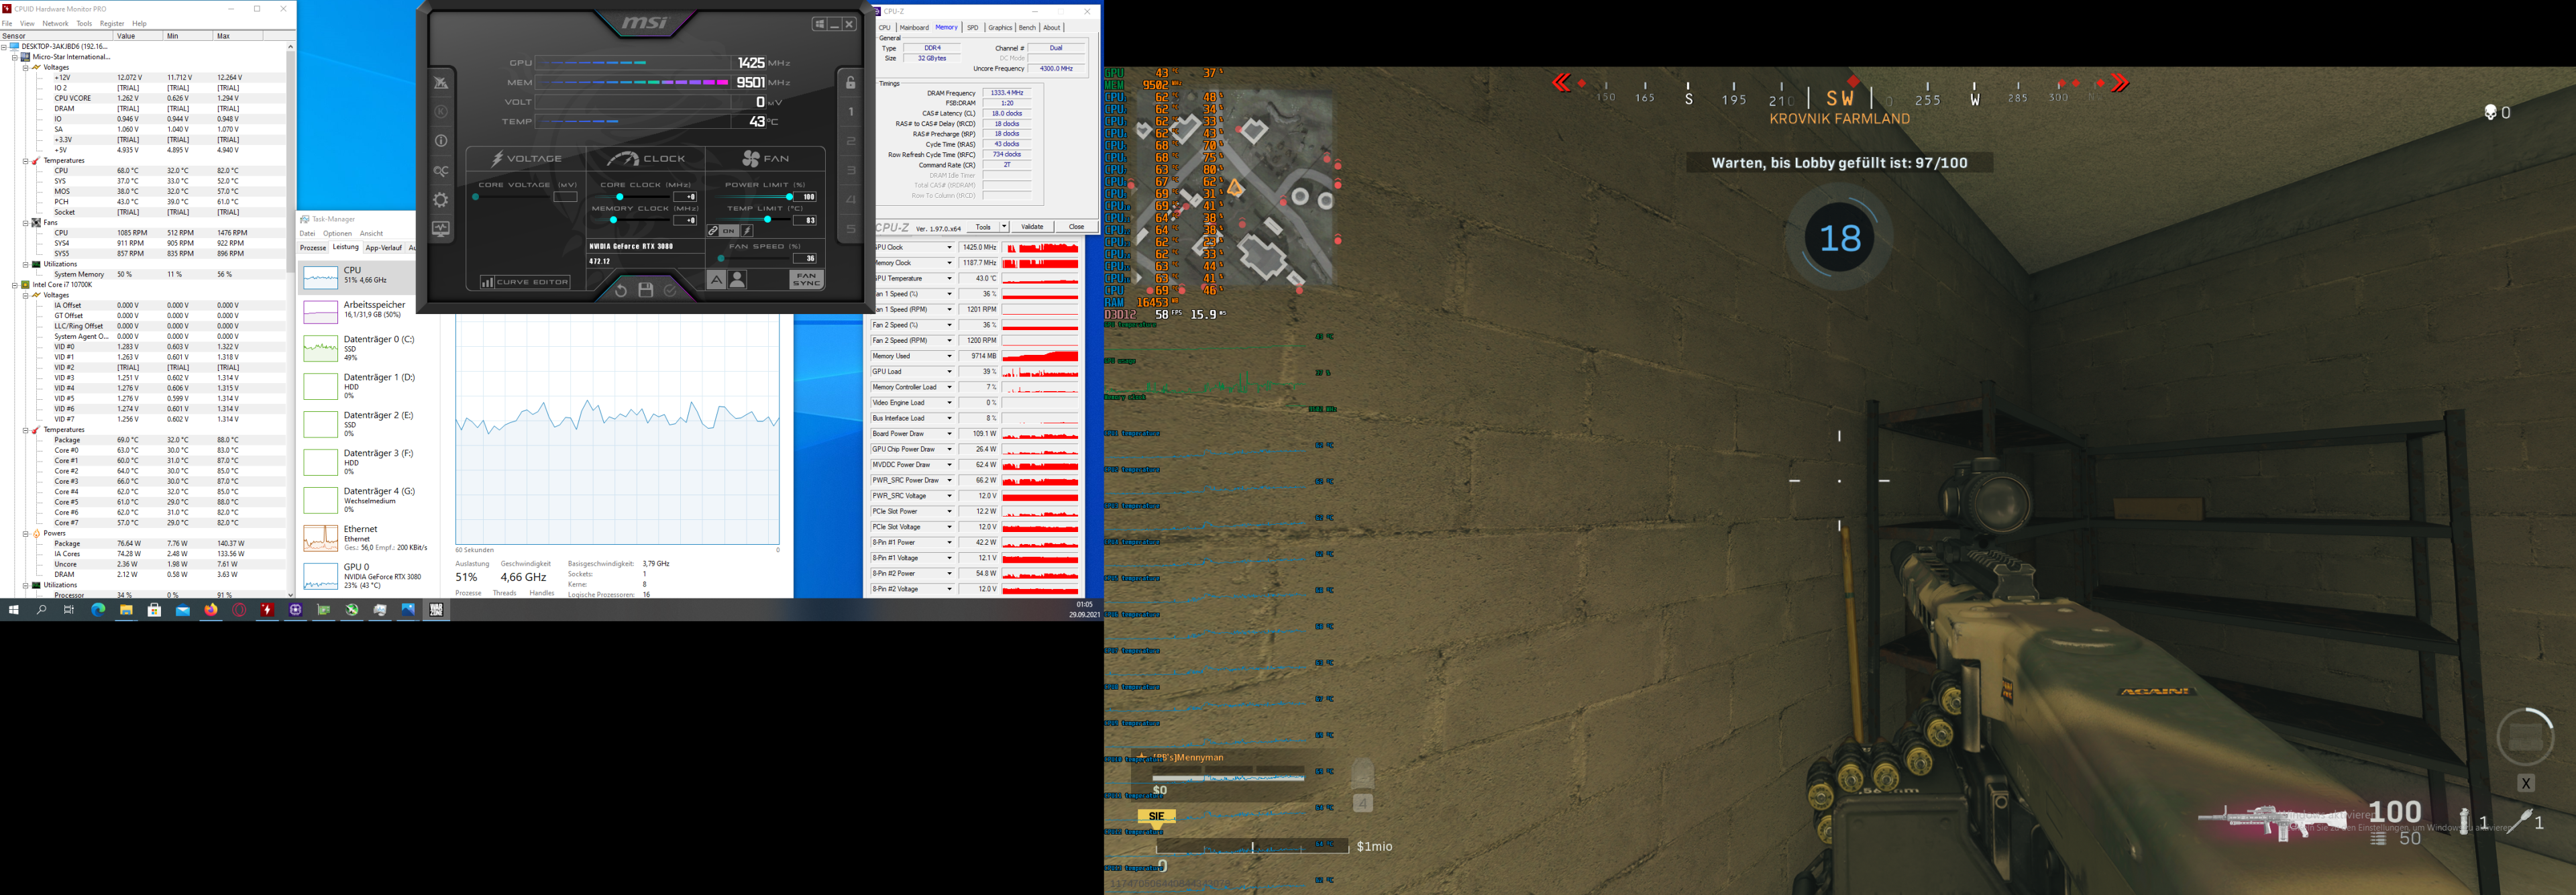The image size is (2576, 895).
Task: Open Afterburner hardware monitor icon
Action: pyautogui.click(x=441, y=229)
